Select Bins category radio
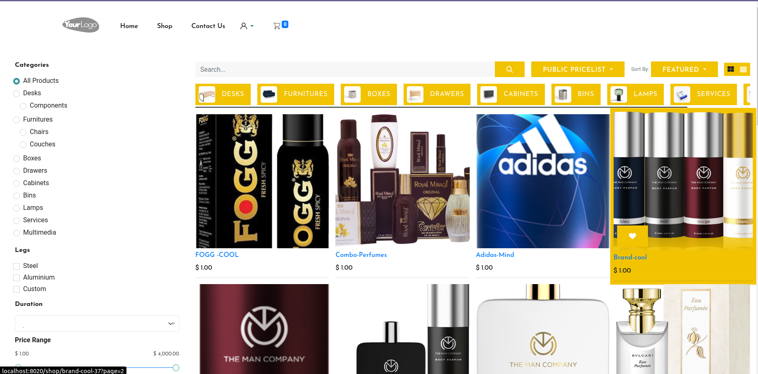 pos(17,196)
